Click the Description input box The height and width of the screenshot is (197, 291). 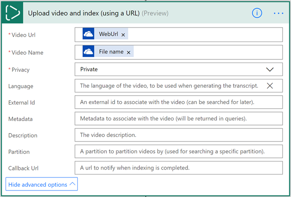[x=178, y=135]
